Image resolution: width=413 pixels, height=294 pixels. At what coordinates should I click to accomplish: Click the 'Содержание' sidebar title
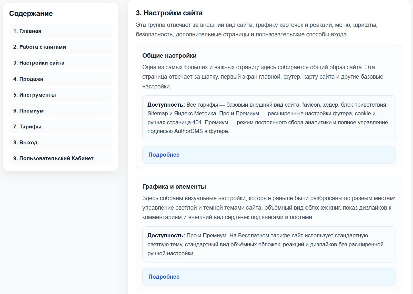(31, 14)
